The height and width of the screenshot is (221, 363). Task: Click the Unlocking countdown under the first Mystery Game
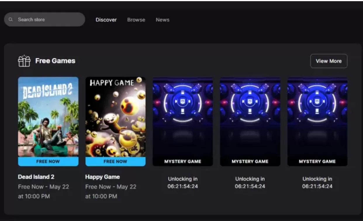coord(183,182)
